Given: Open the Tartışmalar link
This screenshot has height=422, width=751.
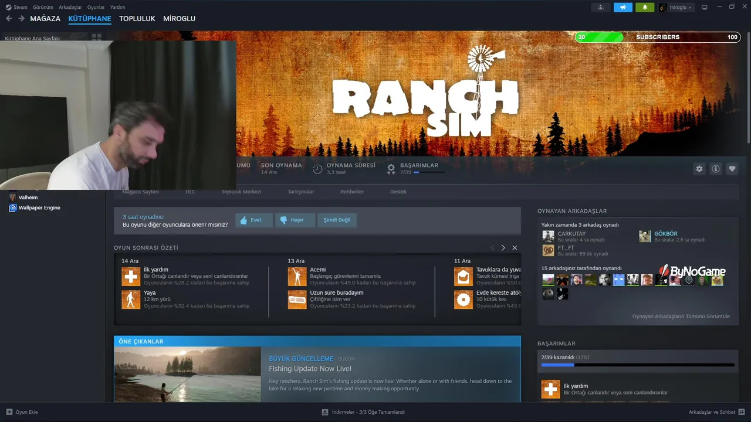Looking at the screenshot, I should [301, 192].
